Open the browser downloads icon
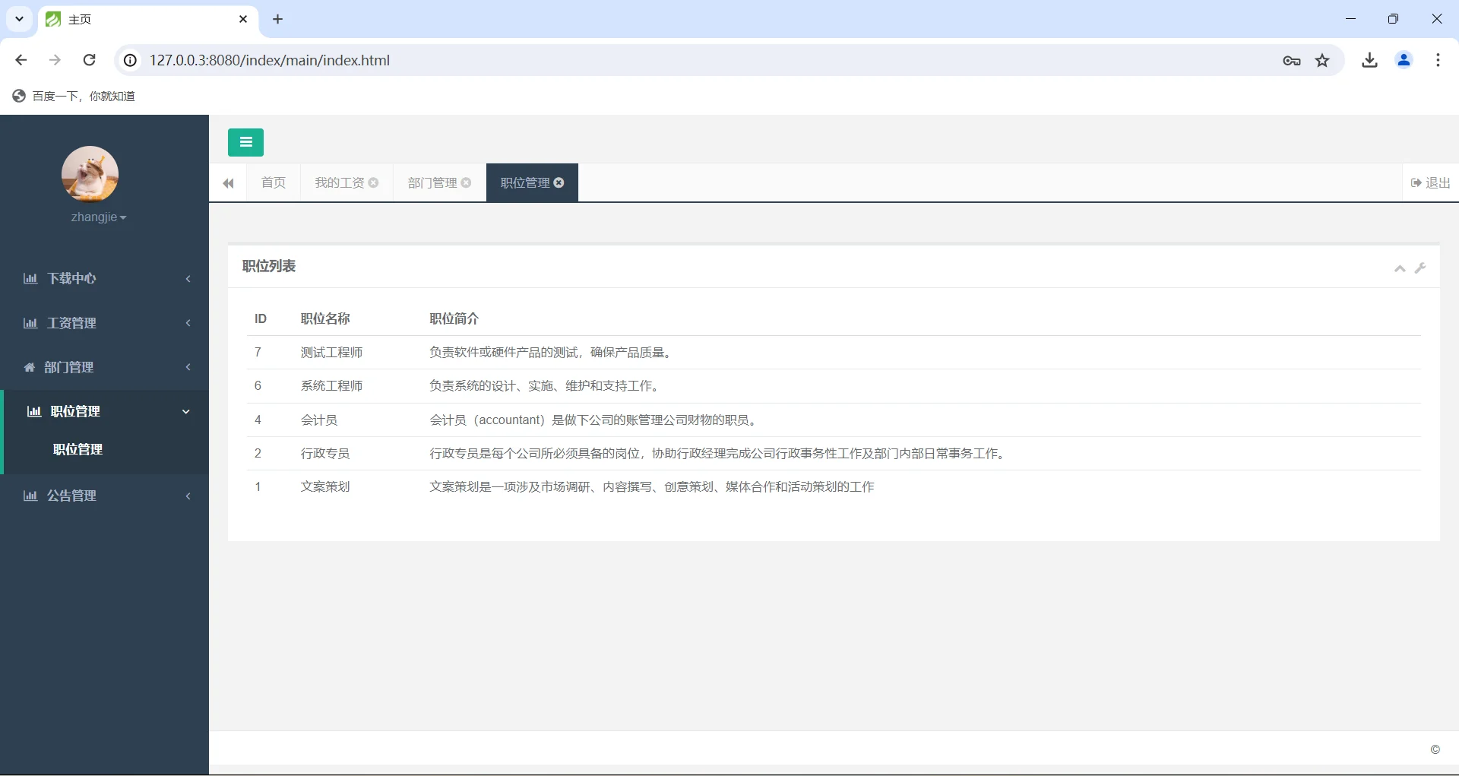The width and height of the screenshot is (1459, 776). tap(1369, 60)
